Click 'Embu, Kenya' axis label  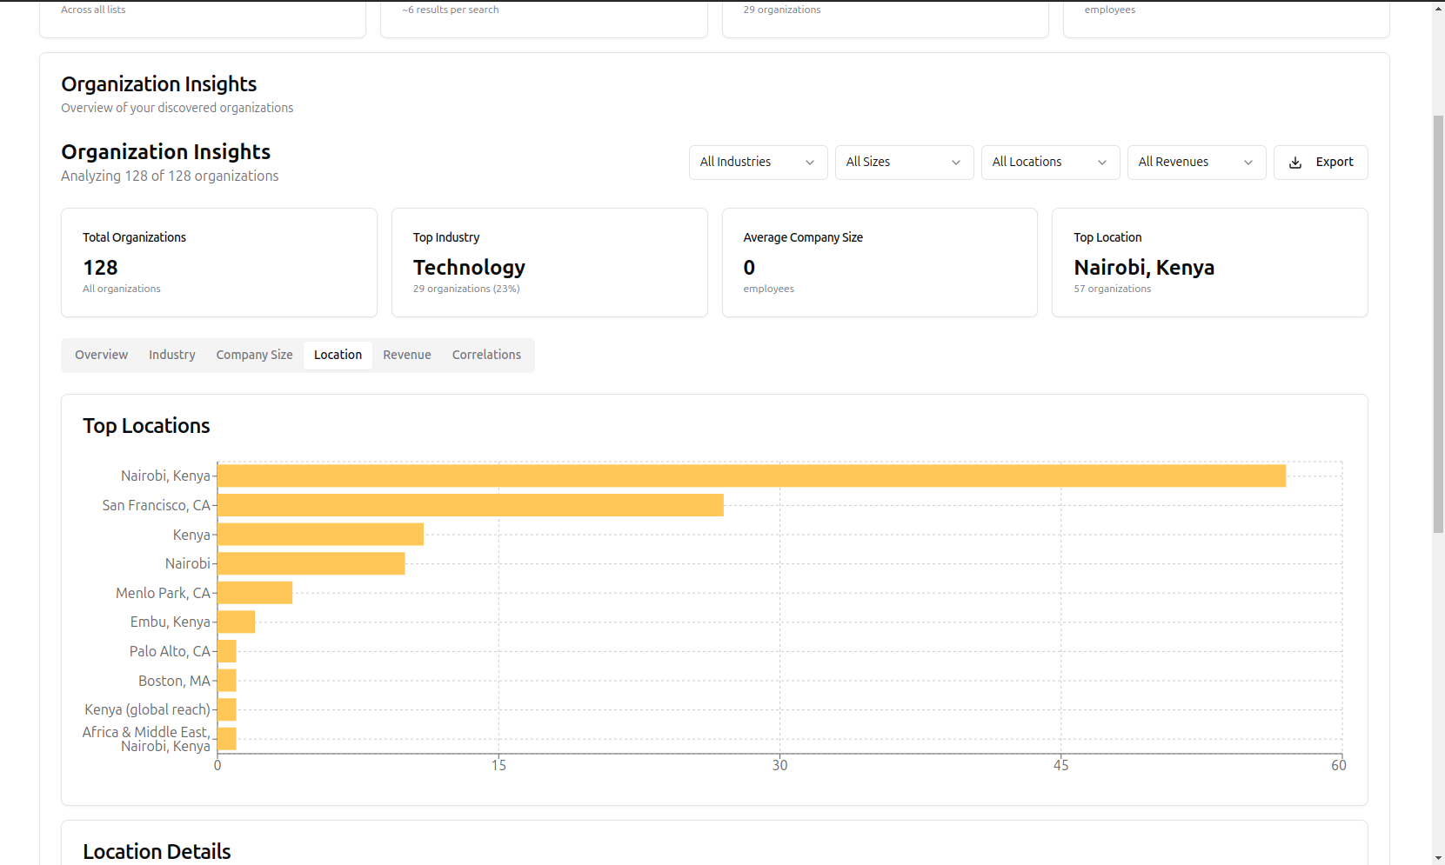pos(171,622)
